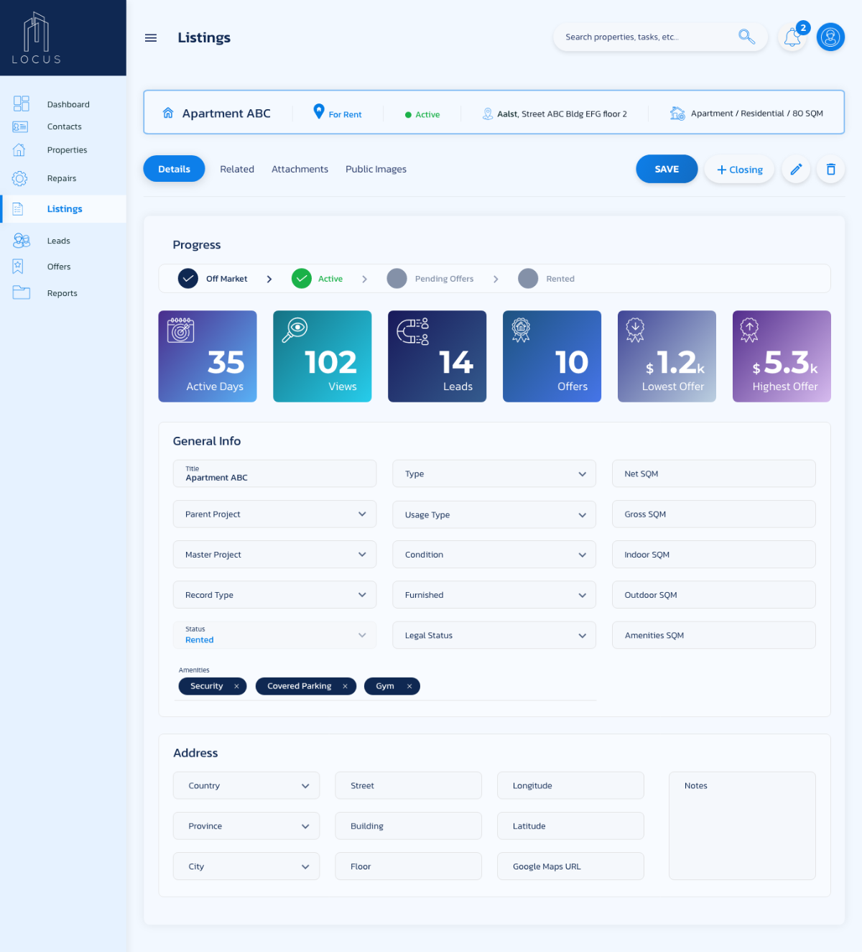
Task: Click the Notes text area
Action: 742,826
